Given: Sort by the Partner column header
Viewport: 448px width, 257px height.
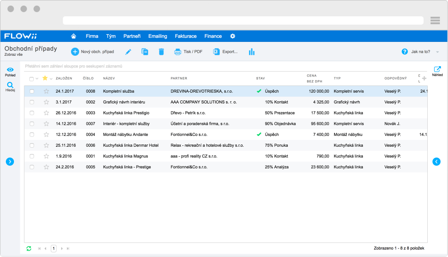Looking at the screenshot, I should (179, 78).
